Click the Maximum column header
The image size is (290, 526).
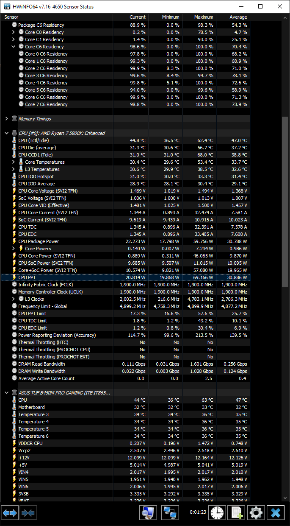[199, 17]
